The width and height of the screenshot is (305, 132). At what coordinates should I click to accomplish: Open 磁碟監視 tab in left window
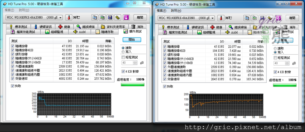(x=54, y=32)
